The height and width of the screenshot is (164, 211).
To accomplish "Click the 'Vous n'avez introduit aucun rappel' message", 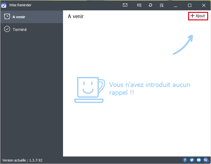I will coord(150,89).
